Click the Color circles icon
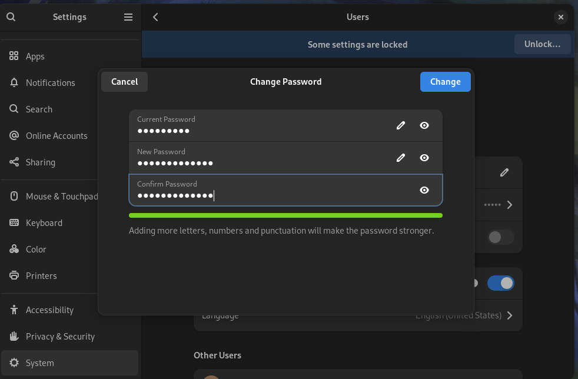 pos(14,249)
